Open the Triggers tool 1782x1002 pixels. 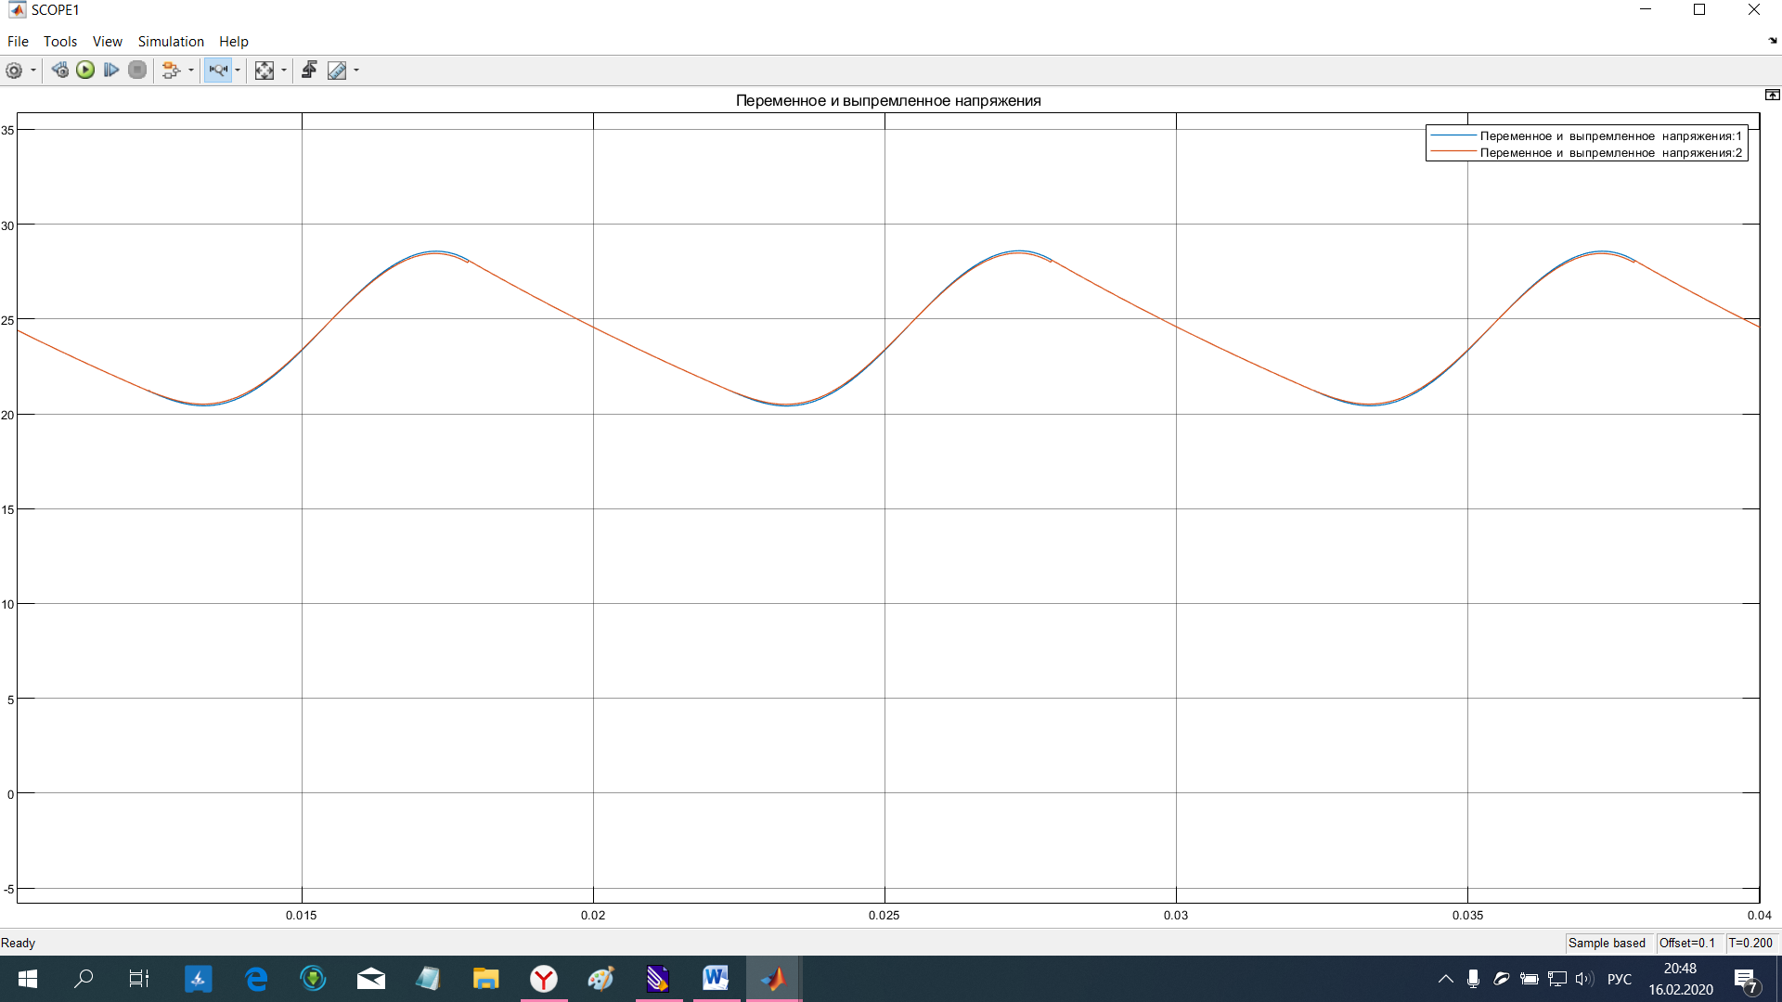pos(310,71)
